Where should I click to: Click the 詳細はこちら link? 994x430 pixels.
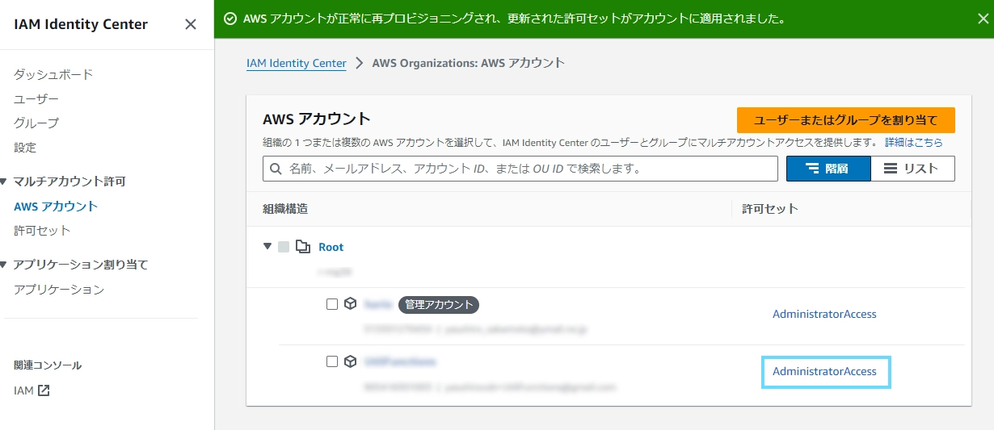coord(913,142)
